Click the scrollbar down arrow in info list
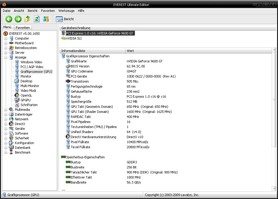Screen dimensions: 278x199 [x=274, y=188]
